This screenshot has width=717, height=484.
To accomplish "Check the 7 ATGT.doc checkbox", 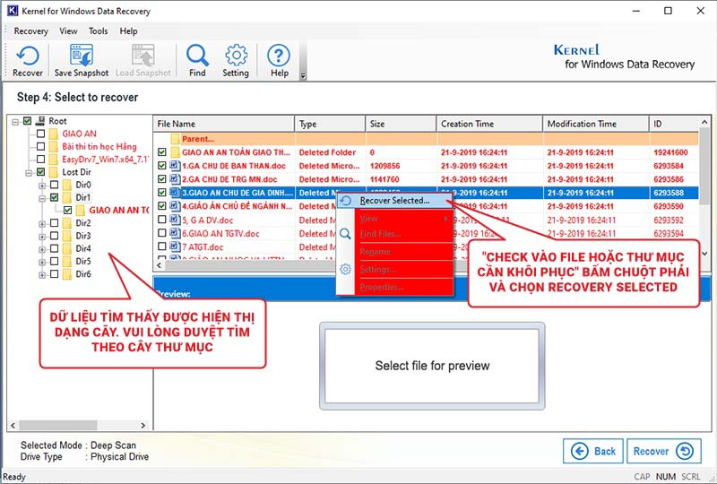I will tap(162, 246).
